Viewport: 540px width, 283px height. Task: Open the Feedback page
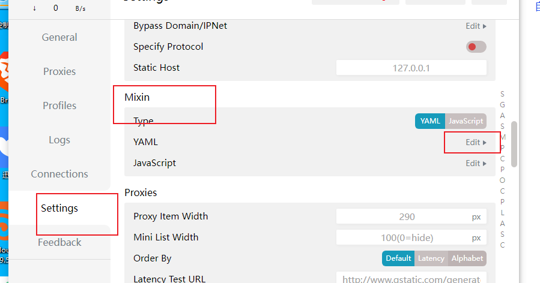(59, 242)
